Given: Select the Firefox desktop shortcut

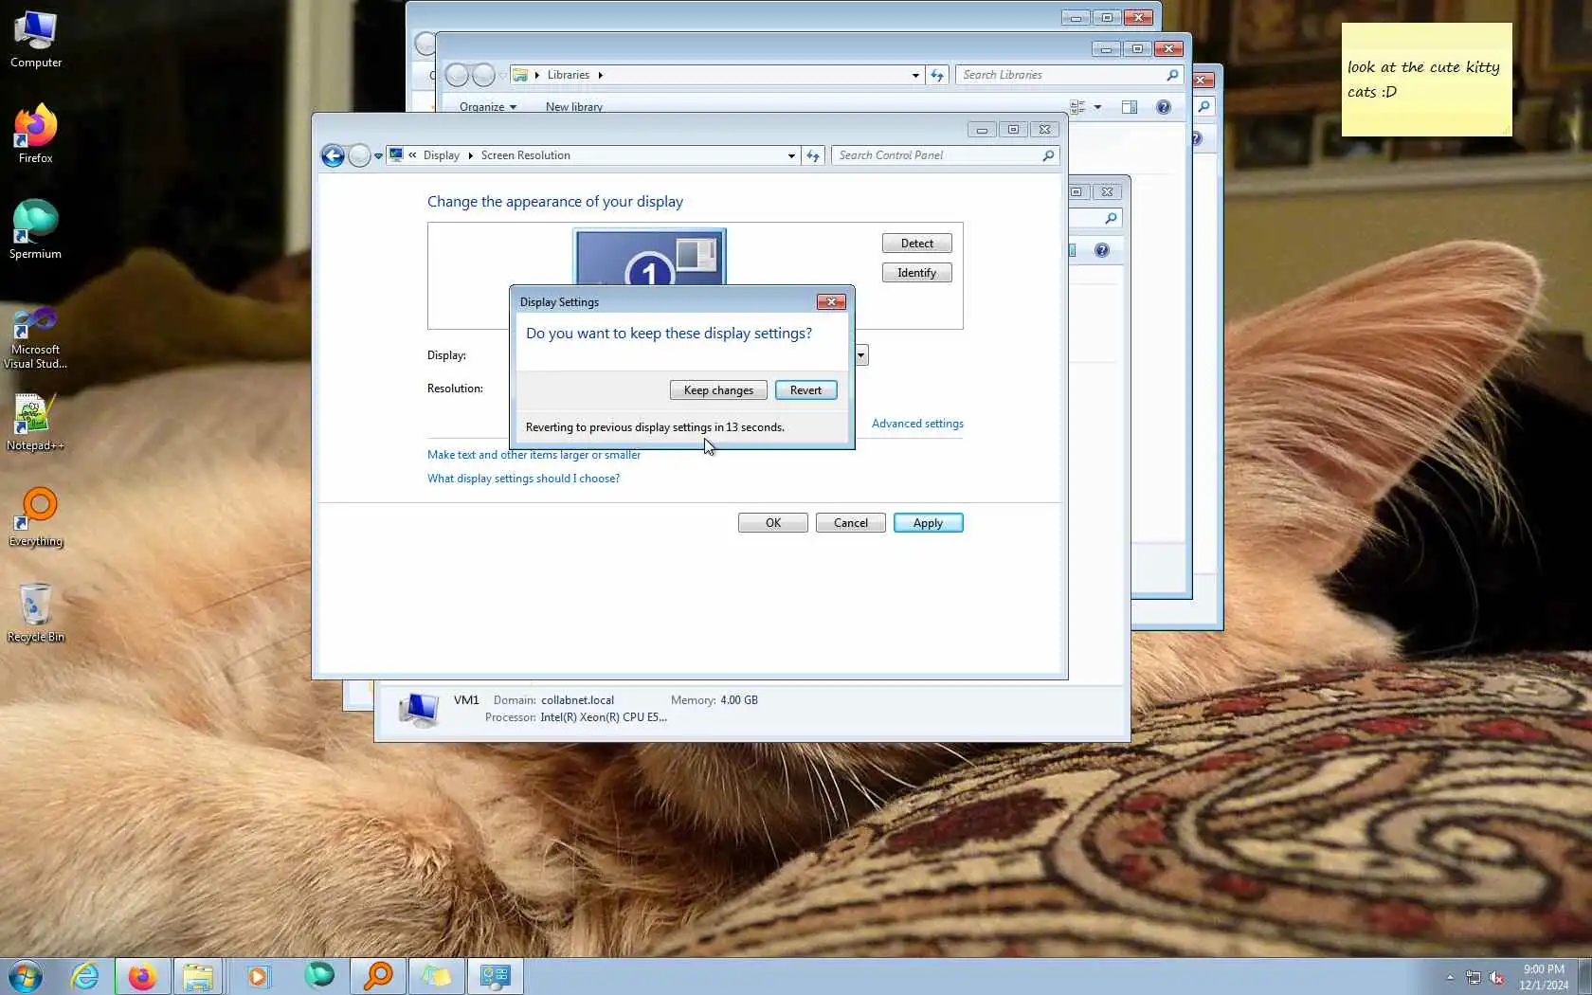Looking at the screenshot, I should (35, 134).
